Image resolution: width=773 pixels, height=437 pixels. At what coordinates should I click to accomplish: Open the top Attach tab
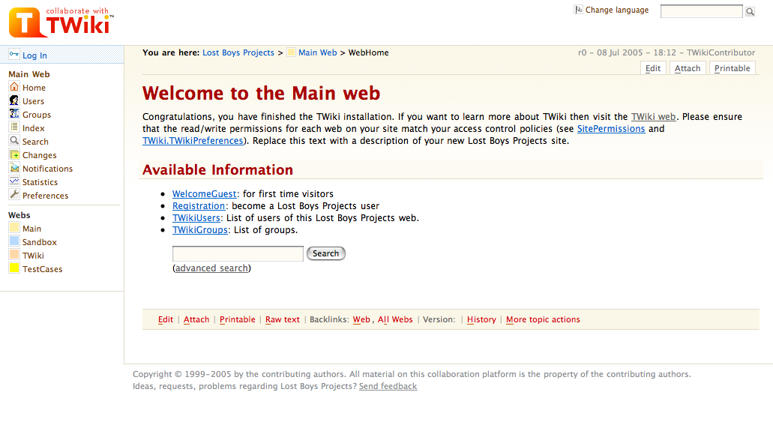pos(687,68)
